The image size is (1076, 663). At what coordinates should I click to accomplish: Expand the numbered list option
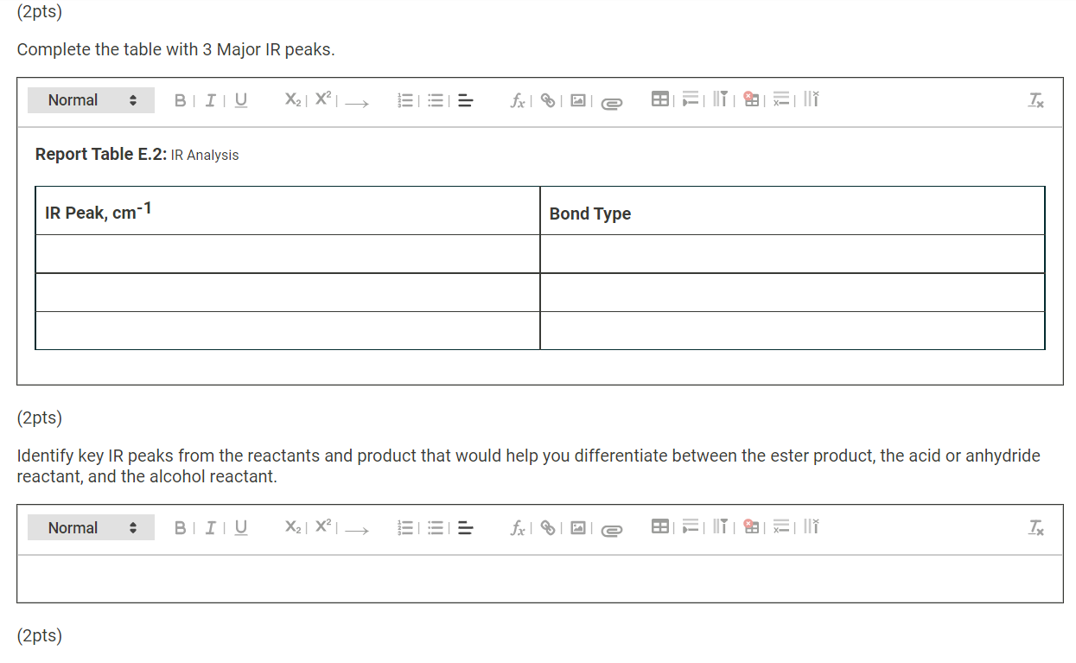[404, 99]
